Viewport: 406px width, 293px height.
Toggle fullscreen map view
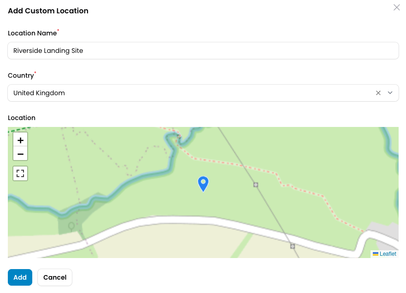pos(20,173)
